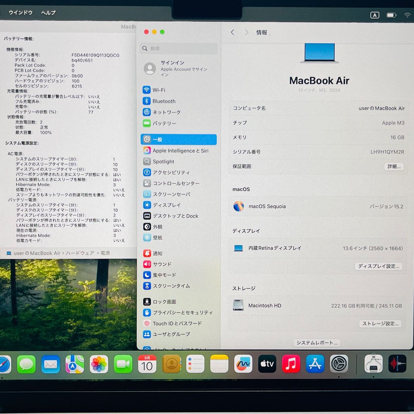
Task: Go forward with the right chevron
Action: (x=246, y=32)
